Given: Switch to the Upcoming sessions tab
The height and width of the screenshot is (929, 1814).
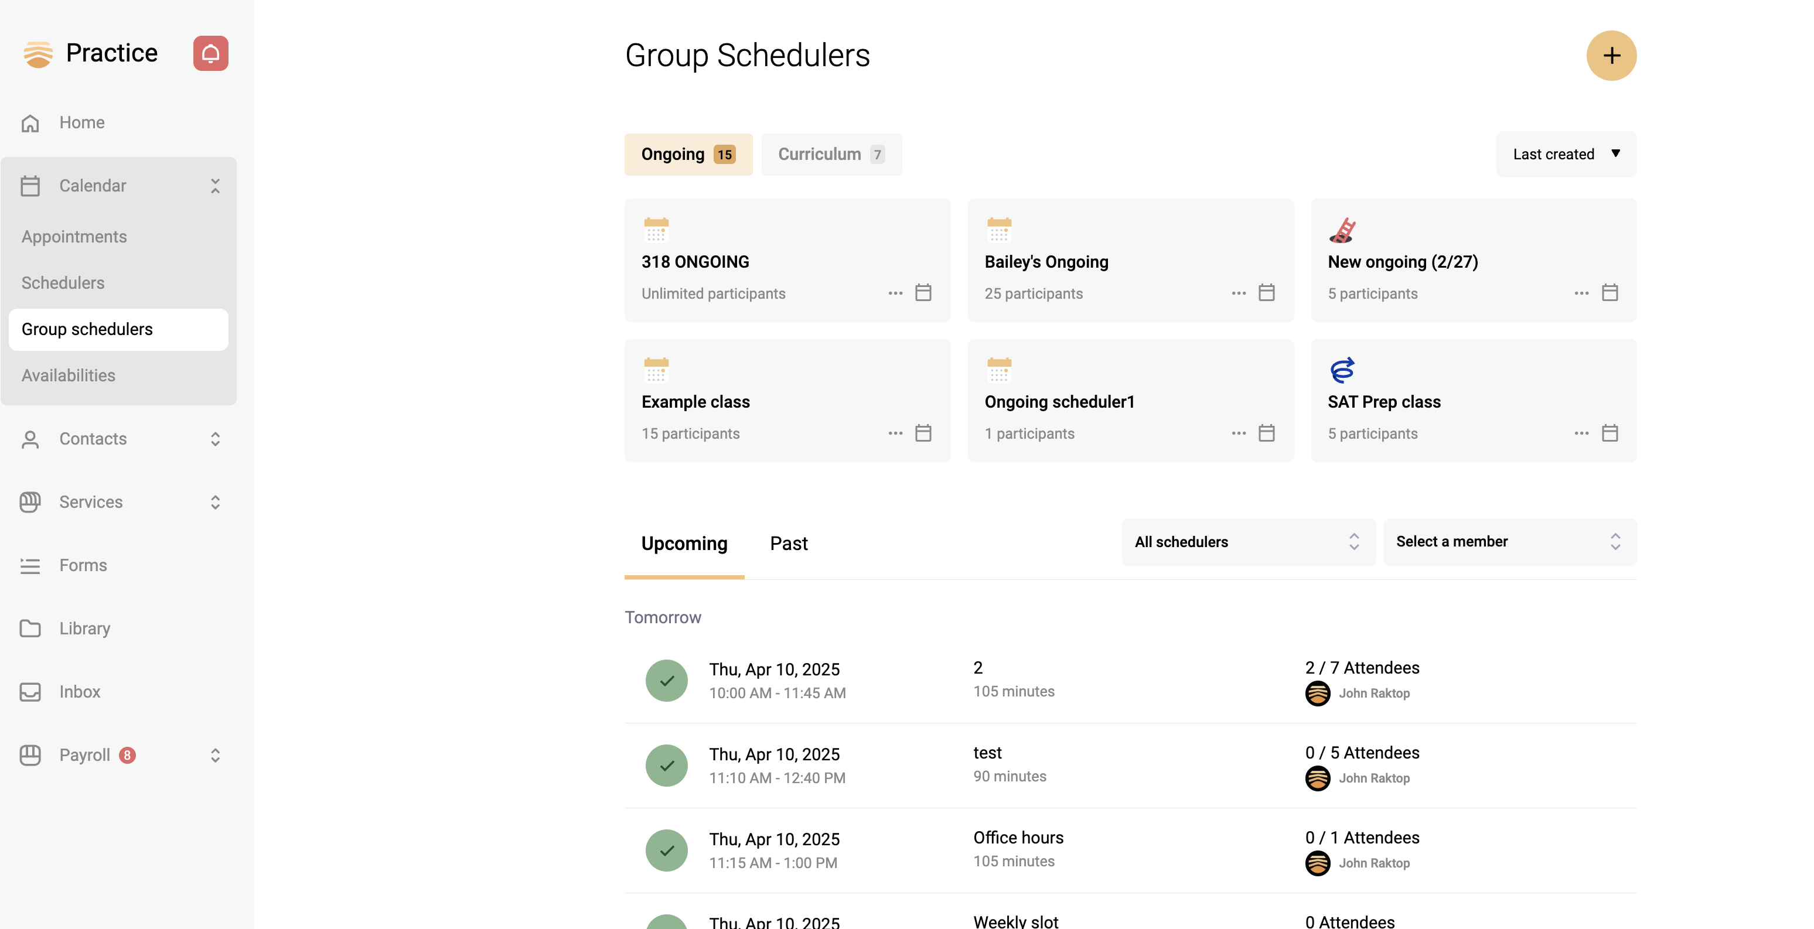Looking at the screenshot, I should tap(684, 544).
